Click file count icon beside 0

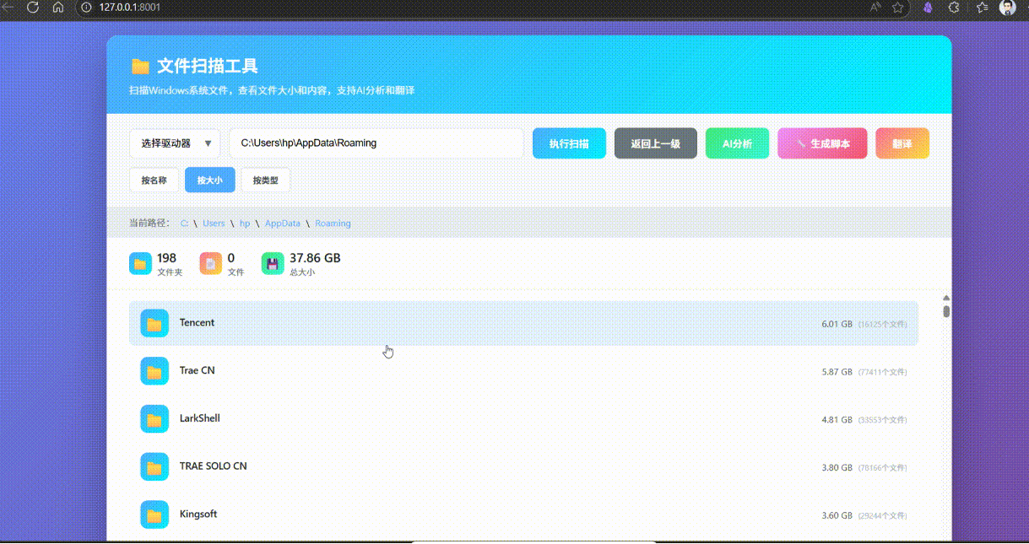(211, 264)
